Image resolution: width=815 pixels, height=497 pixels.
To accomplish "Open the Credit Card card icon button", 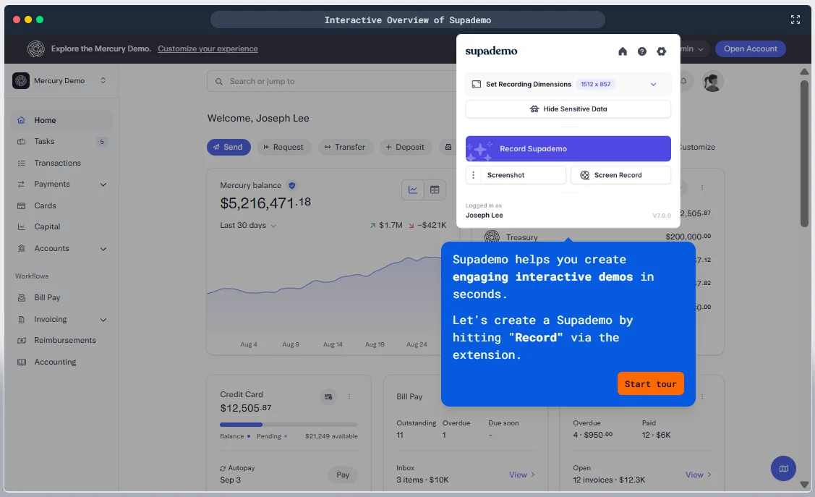I will pos(328,396).
